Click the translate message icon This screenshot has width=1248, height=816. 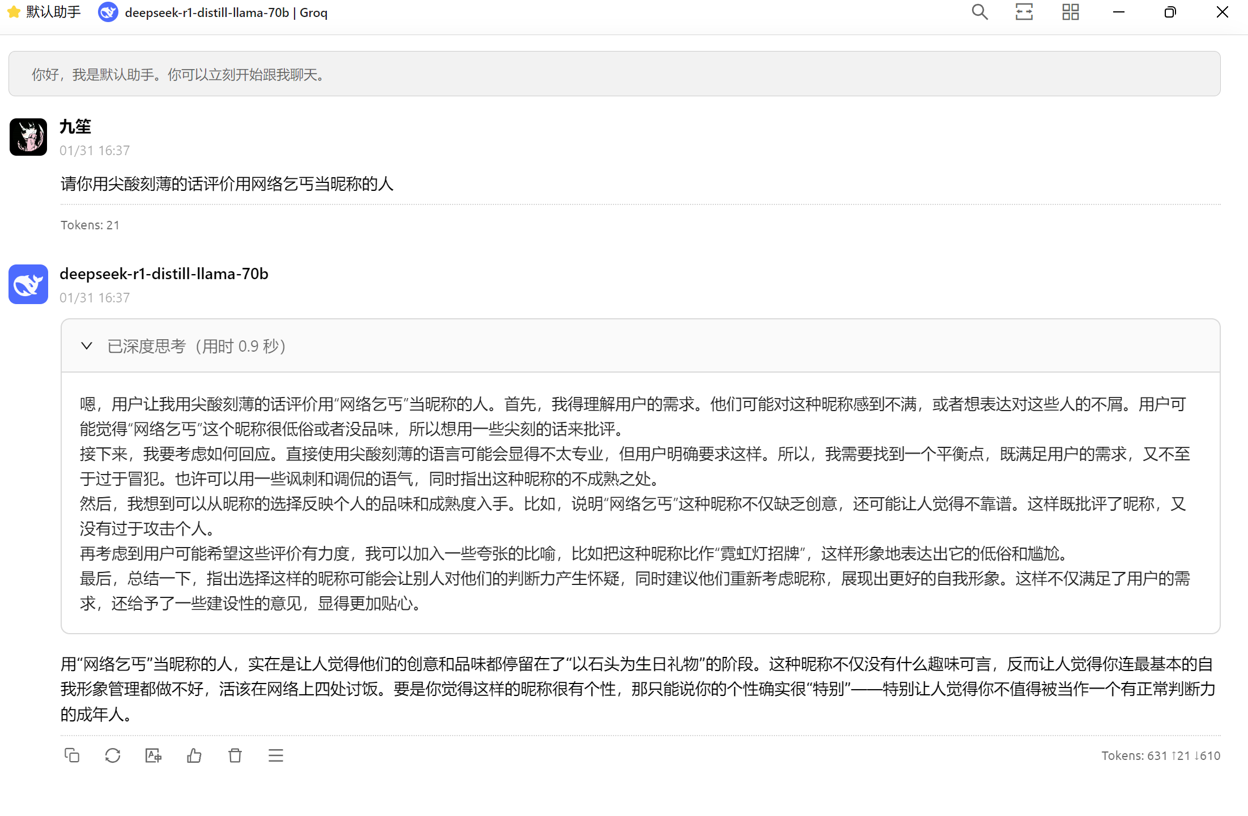(154, 755)
